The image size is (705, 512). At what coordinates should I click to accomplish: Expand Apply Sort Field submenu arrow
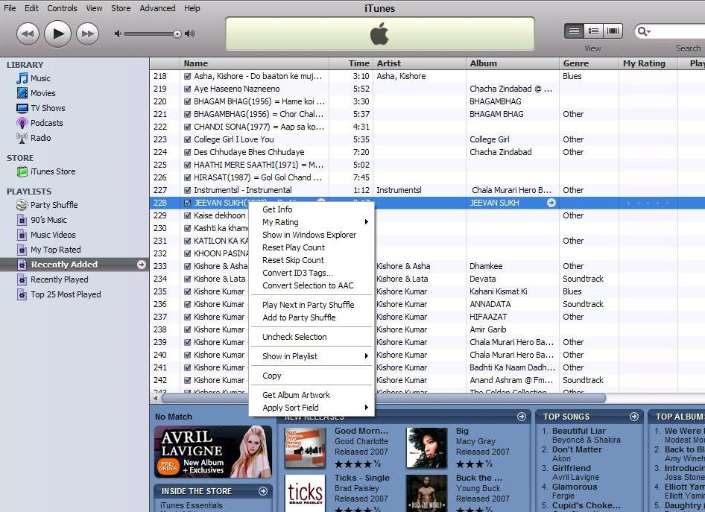point(367,408)
